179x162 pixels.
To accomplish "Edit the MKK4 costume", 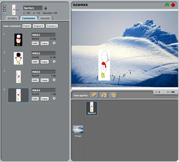I will (35, 99).
